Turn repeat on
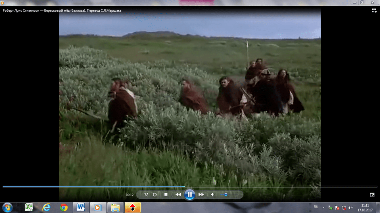This screenshot has width=380, height=213. [155, 194]
